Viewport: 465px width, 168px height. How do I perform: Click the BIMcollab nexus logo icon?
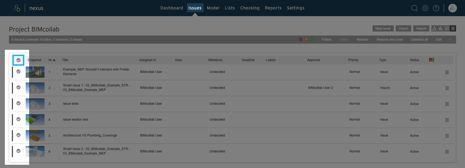point(17,8)
